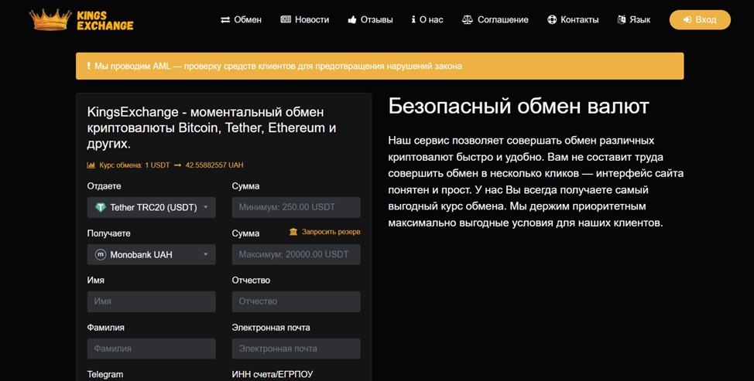This screenshot has width=754, height=381.
Task: Click into the Имя input field
Action: click(151, 301)
